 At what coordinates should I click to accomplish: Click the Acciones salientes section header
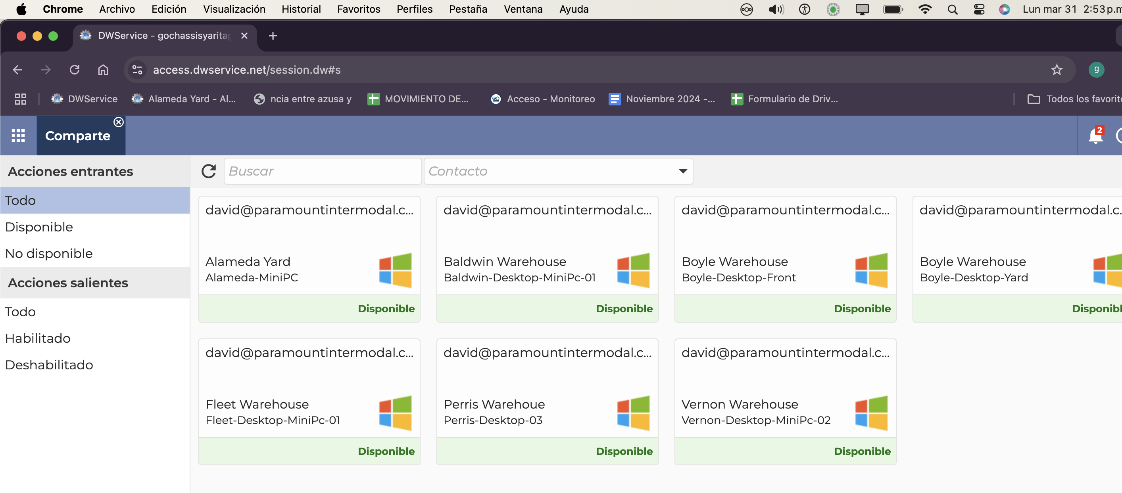point(95,283)
